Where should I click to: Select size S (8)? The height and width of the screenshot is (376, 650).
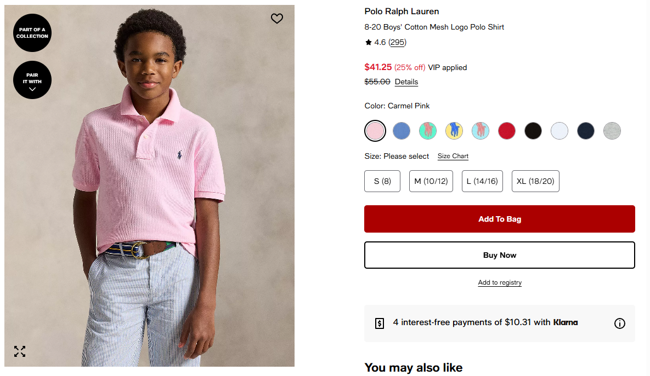382,181
